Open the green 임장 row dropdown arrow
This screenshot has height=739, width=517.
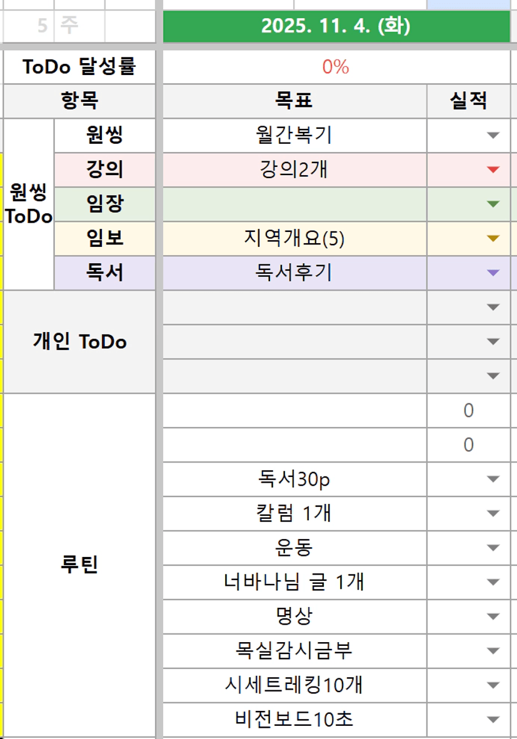493,204
